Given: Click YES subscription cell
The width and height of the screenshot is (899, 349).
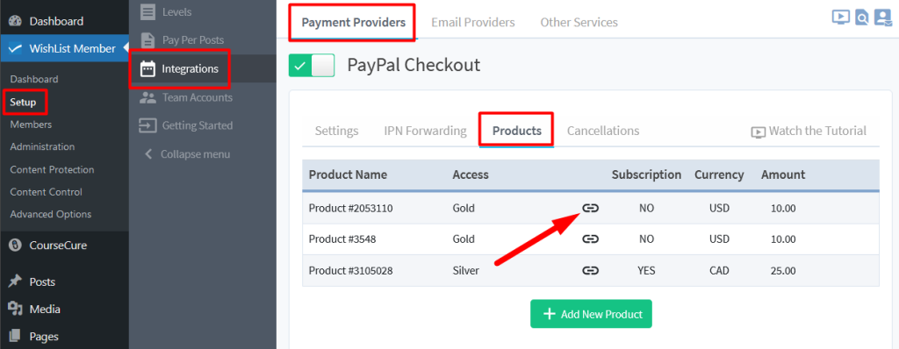Looking at the screenshot, I should click(646, 270).
